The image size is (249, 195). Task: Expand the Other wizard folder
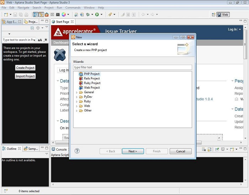tap(76, 111)
